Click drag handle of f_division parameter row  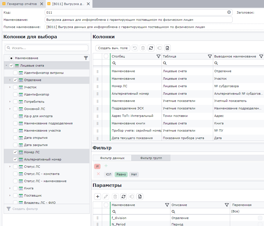click(x=97, y=218)
